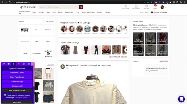Viewport: 187px width, 104px height.
Task: Click Share Fresh Closets button
Action: coord(17,77)
